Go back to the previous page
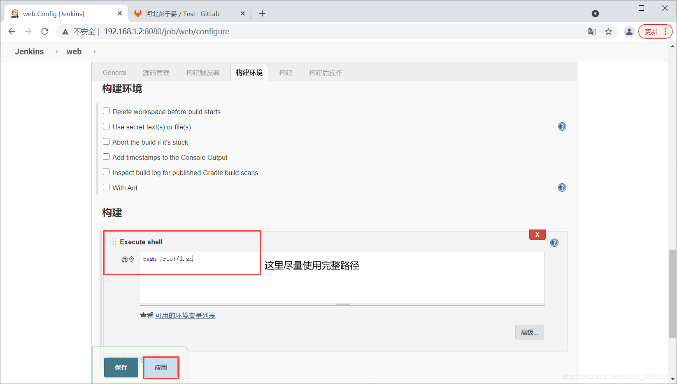This screenshot has width=677, height=384. click(x=12, y=31)
